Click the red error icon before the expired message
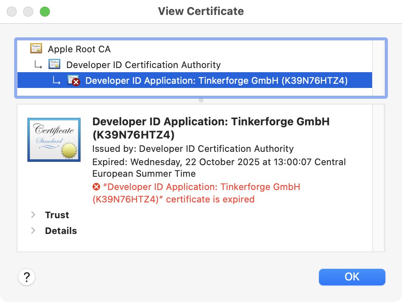The width and height of the screenshot is (402, 302). coord(96,187)
